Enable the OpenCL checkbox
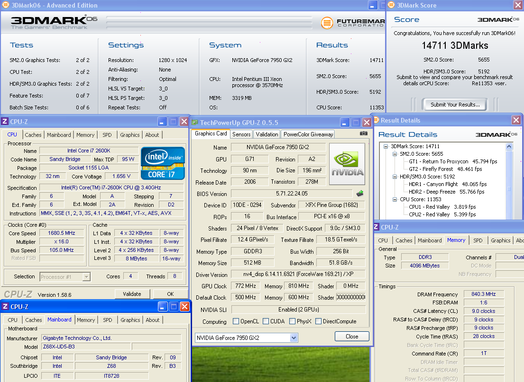 point(236,321)
